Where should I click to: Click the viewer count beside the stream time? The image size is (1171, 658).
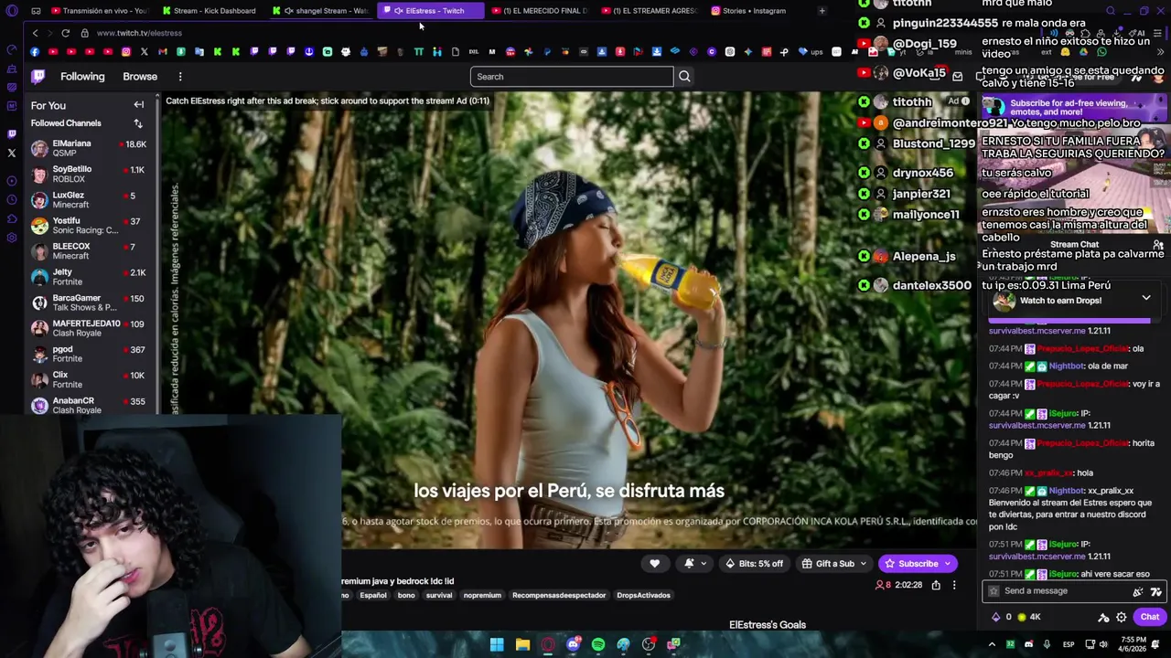(883, 585)
